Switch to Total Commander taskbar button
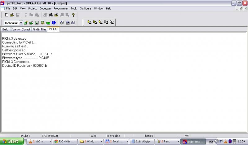The width and height of the screenshot is (248, 145). 116,141
